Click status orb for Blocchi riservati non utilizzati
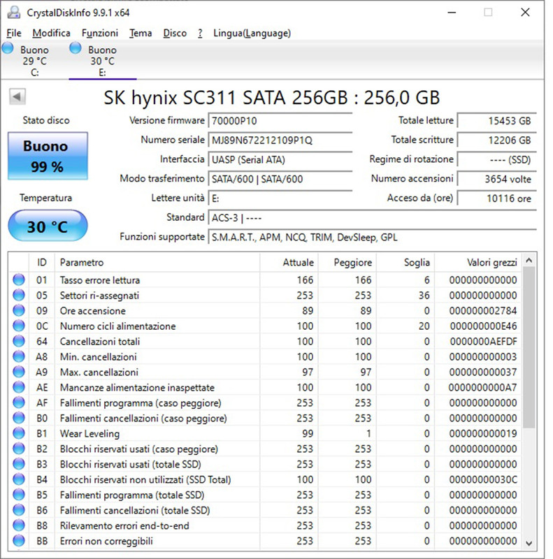 (x=19, y=479)
